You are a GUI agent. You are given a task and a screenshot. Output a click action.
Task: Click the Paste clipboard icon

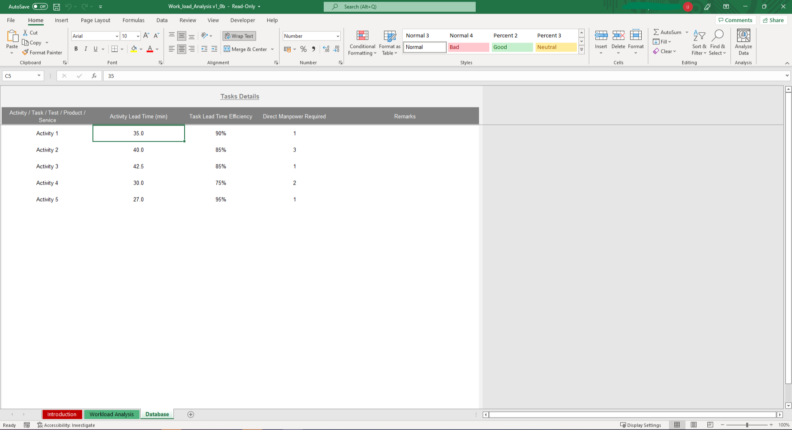(12, 37)
